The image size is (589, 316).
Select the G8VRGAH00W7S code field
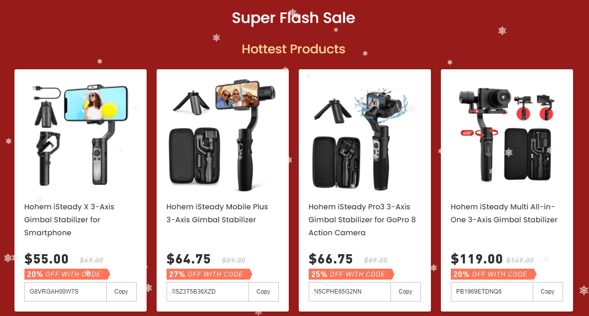pos(66,292)
